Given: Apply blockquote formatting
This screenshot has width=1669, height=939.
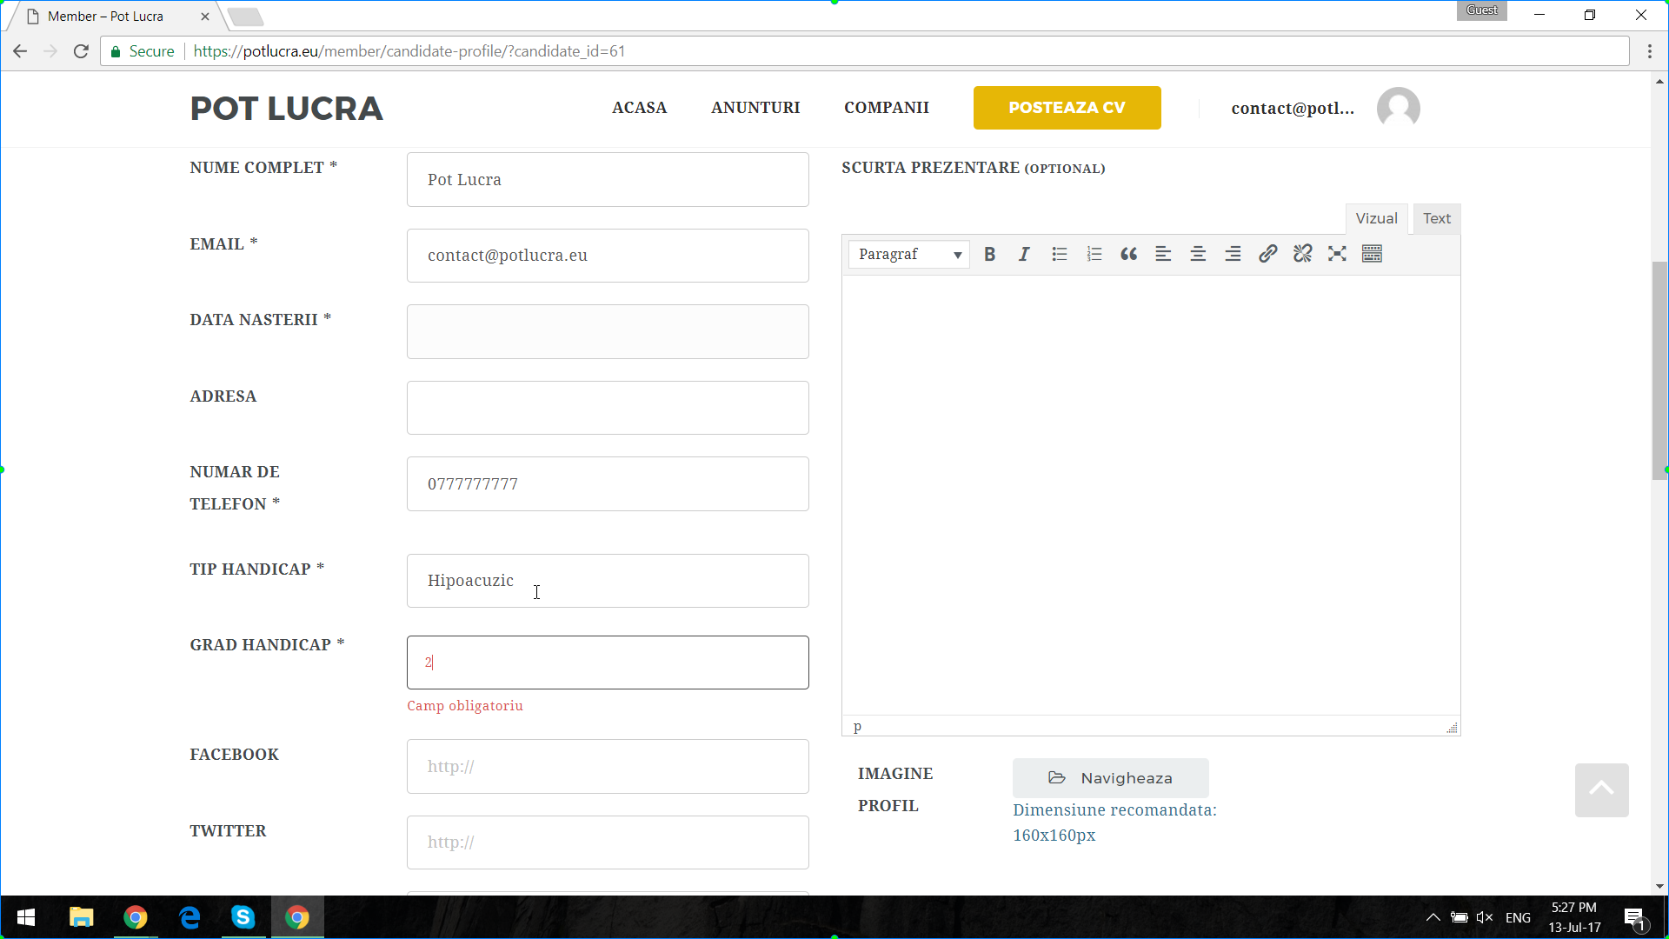Looking at the screenshot, I should [1128, 254].
